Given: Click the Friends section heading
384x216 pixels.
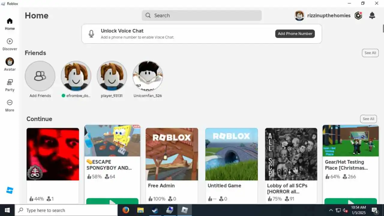Looking at the screenshot, I should click(x=35, y=53).
